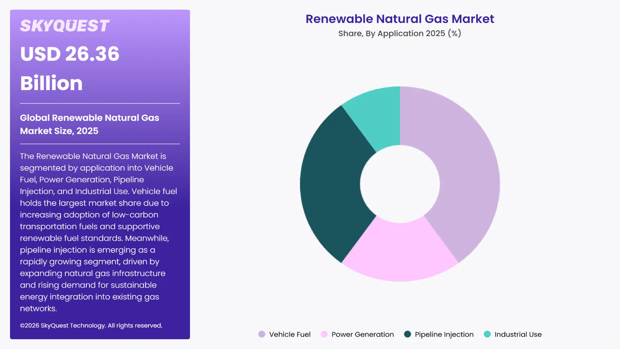The height and width of the screenshot is (349, 620).
Task: Toggle the Industrial Use legend label
Action: click(518, 334)
